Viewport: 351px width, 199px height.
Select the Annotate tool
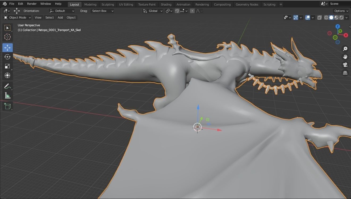pyautogui.click(x=7, y=86)
